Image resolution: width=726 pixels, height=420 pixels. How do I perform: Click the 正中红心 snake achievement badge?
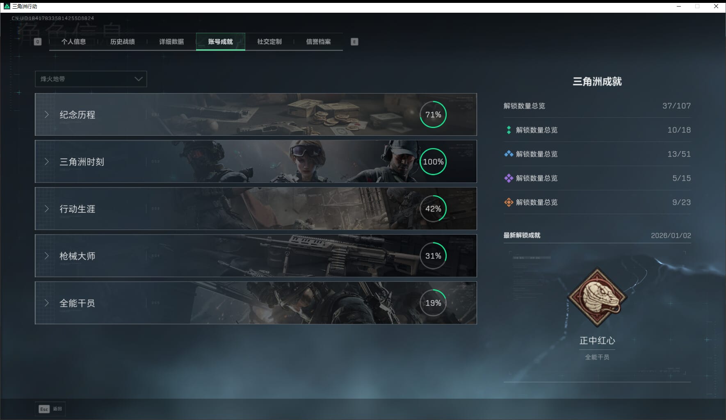pos(597,298)
